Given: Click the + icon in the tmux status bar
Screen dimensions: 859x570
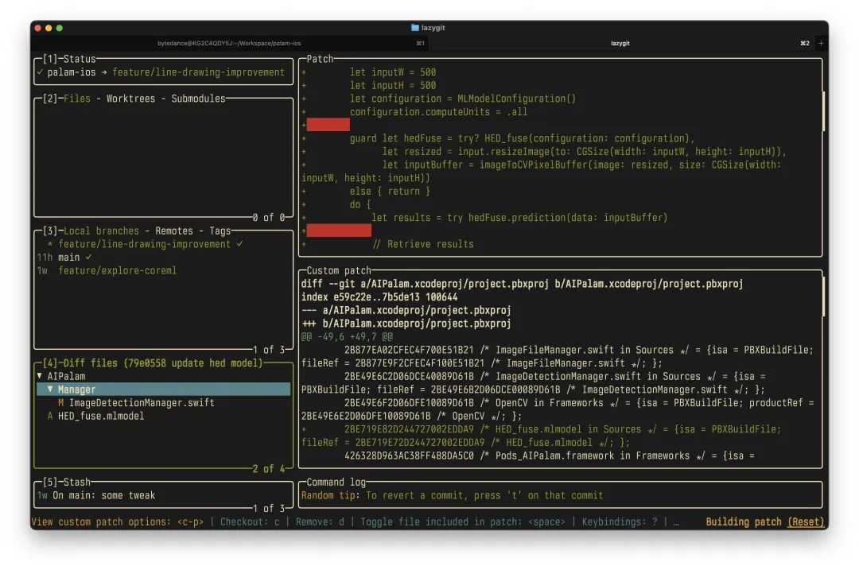Looking at the screenshot, I should click(821, 43).
